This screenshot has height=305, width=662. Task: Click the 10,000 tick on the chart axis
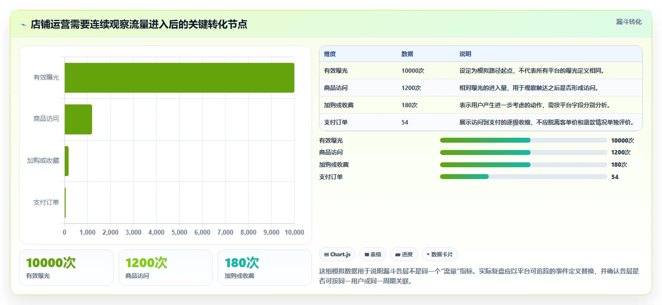pyautogui.click(x=294, y=232)
